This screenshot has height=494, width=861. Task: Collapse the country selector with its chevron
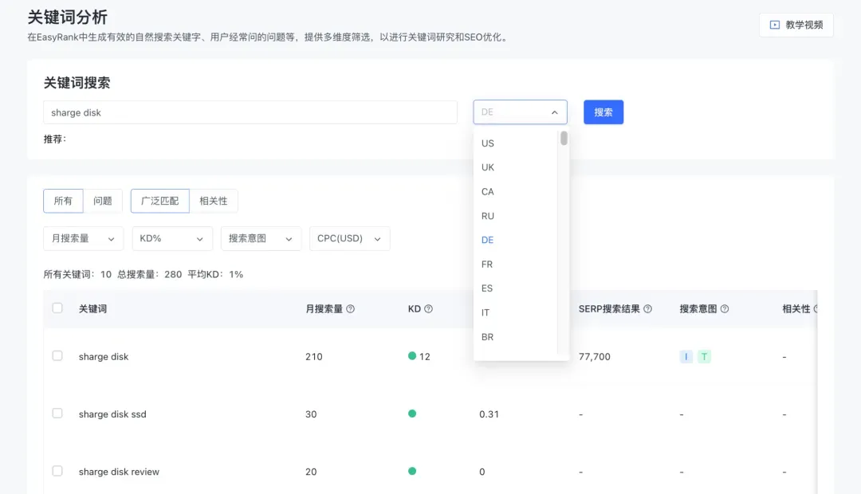pos(555,112)
